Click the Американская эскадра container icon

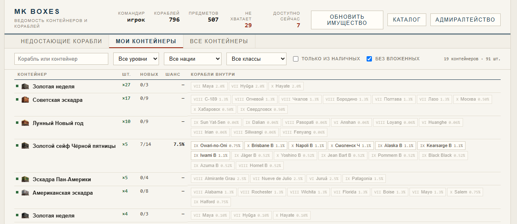click(25, 193)
